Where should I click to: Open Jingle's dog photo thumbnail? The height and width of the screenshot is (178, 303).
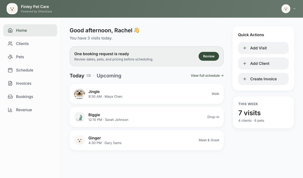[80, 94]
